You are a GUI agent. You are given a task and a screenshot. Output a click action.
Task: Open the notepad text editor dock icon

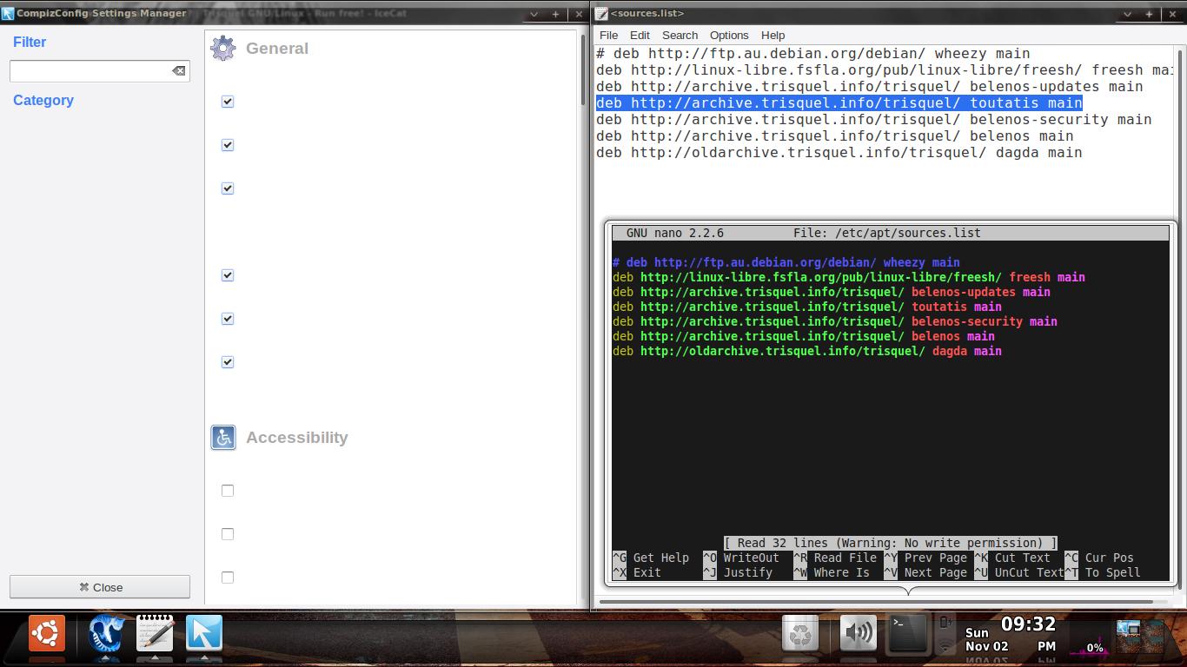[156, 633]
